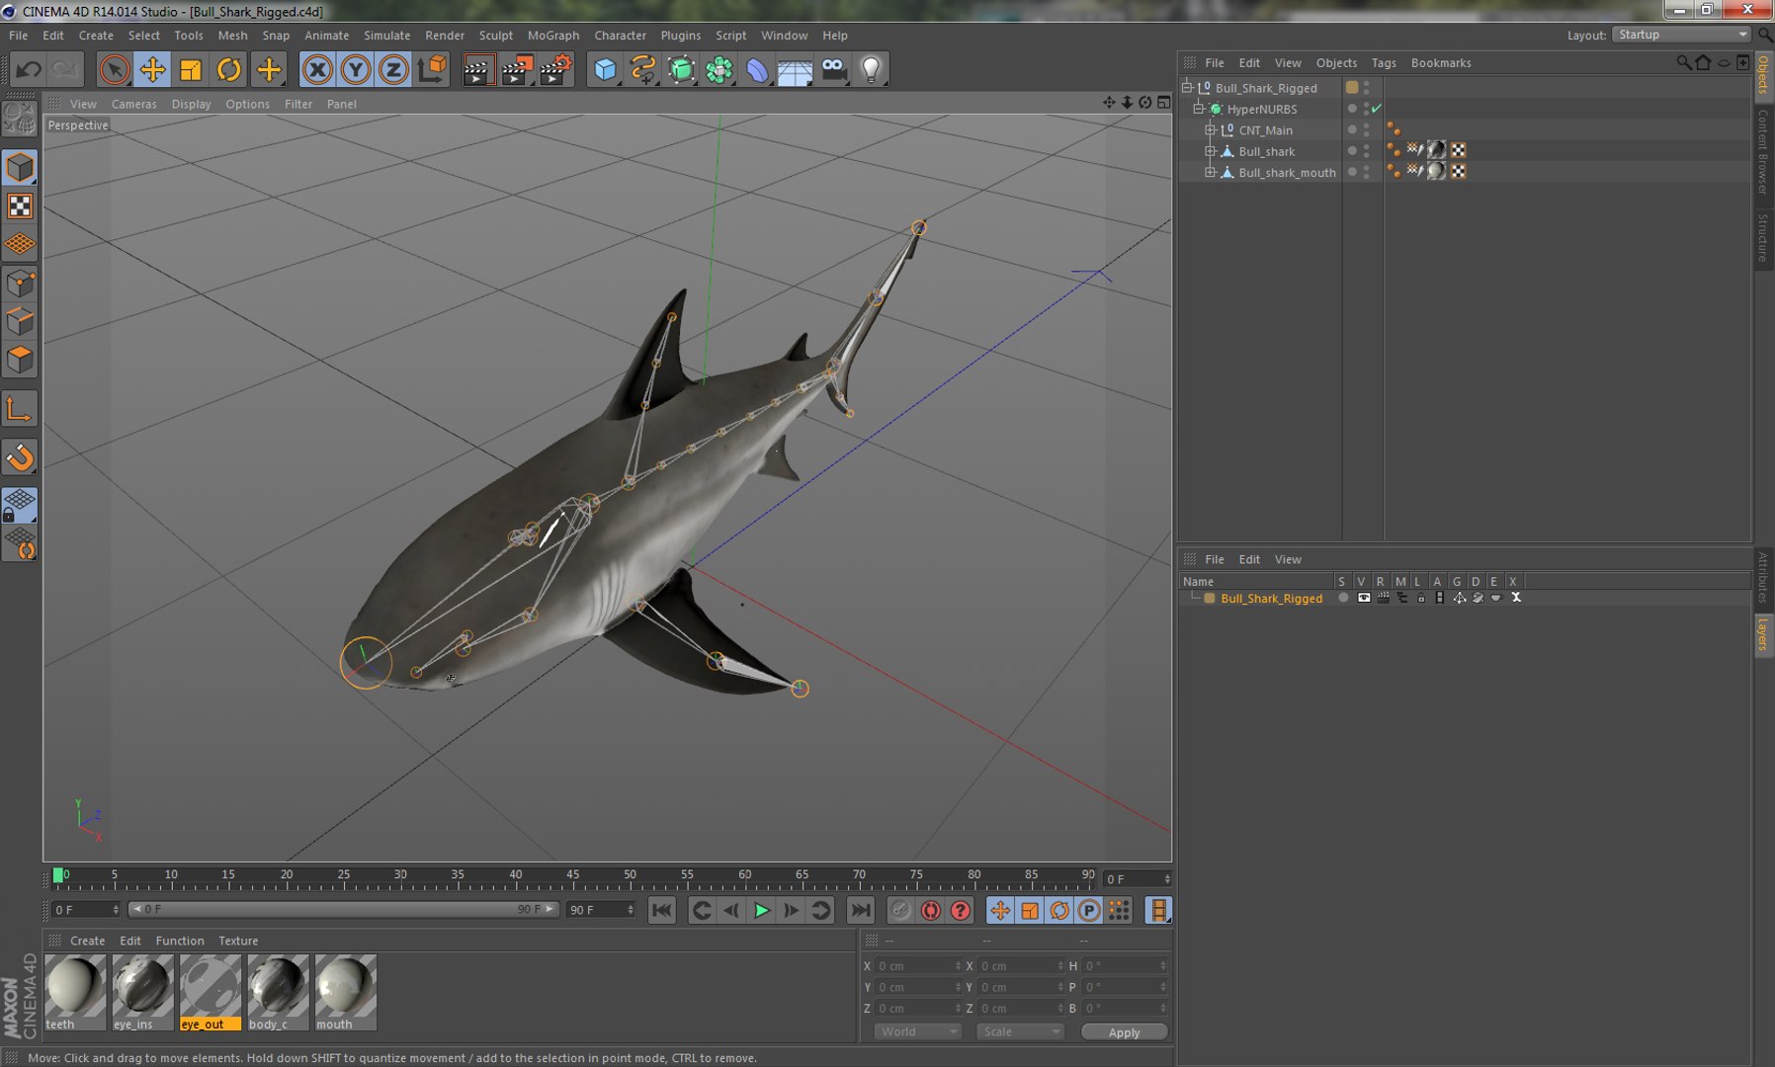Toggle Autokeying button
Viewport: 1775px width, 1067px height.
pyautogui.click(x=930, y=911)
